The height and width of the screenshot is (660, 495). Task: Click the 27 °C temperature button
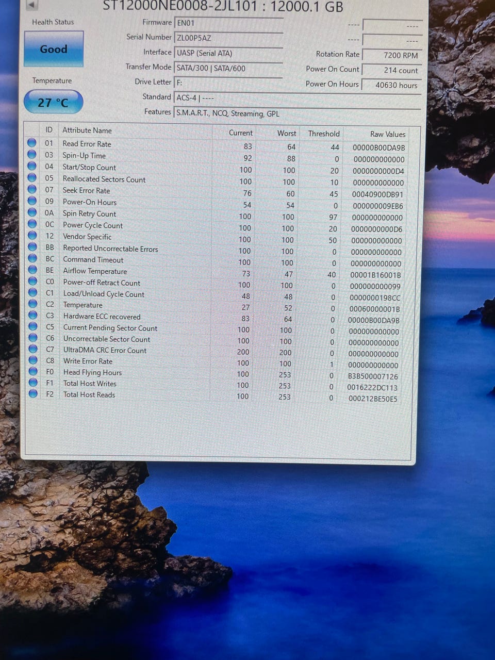[53, 102]
